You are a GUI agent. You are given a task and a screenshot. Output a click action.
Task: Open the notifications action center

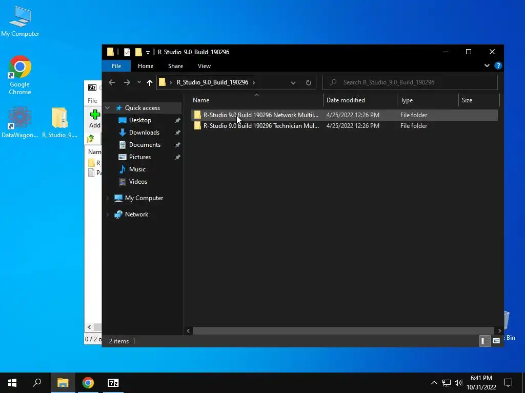pos(508,383)
